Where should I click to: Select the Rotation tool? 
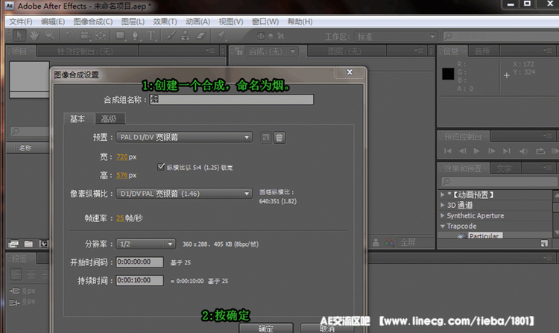[x=69, y=36]
